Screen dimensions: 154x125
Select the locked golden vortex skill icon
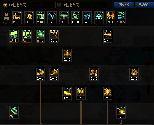(81, 93)
